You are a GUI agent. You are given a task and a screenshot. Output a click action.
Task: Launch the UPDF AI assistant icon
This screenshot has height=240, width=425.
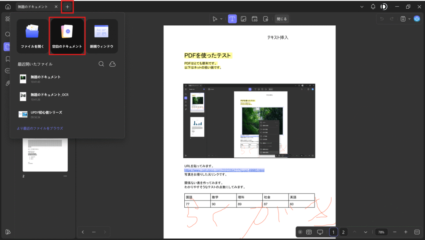coord(417,19)
